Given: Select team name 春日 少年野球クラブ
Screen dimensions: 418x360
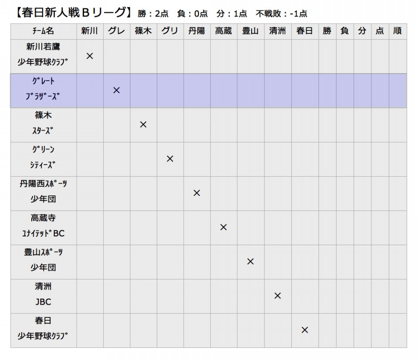Looking at the screenshot, I should tap(43, 328).
